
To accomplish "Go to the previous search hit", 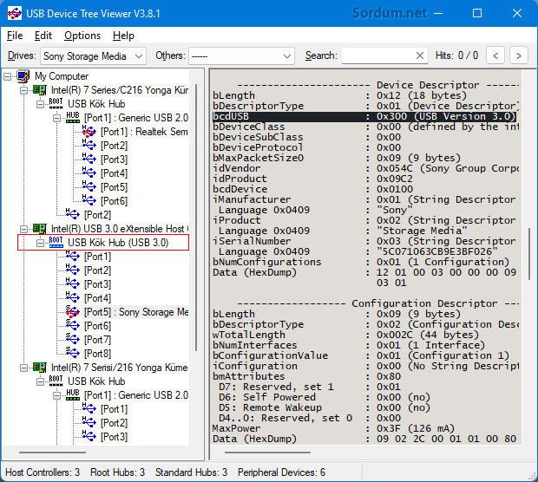I will pos(495,55).
